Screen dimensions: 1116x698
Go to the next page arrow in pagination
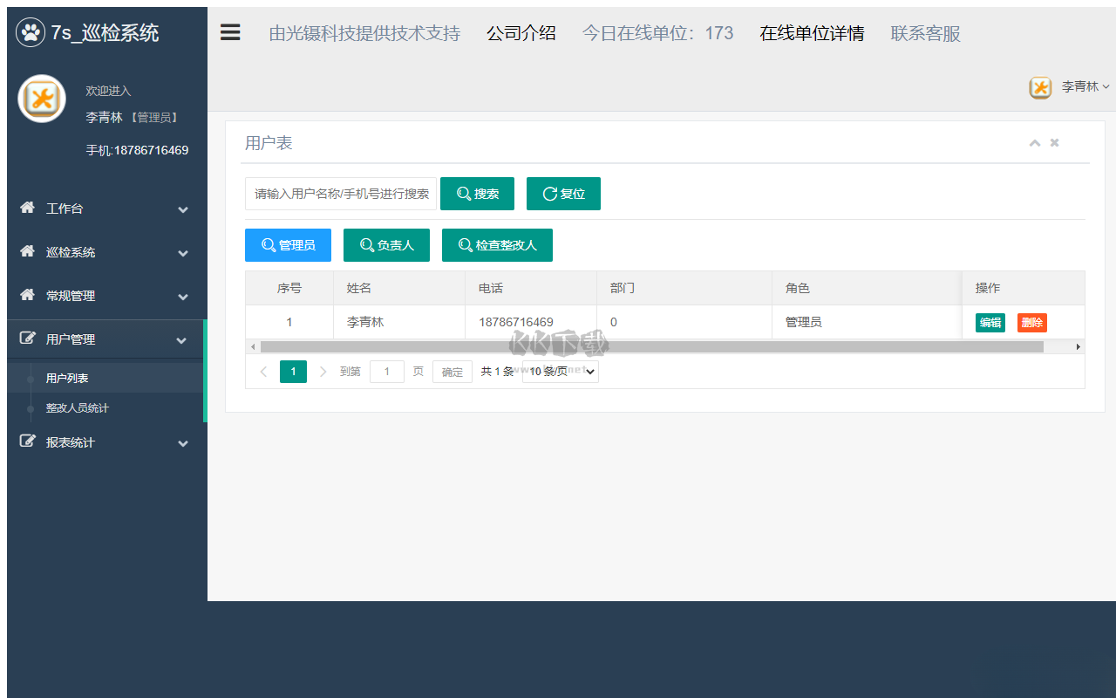[x=323, y=372]
